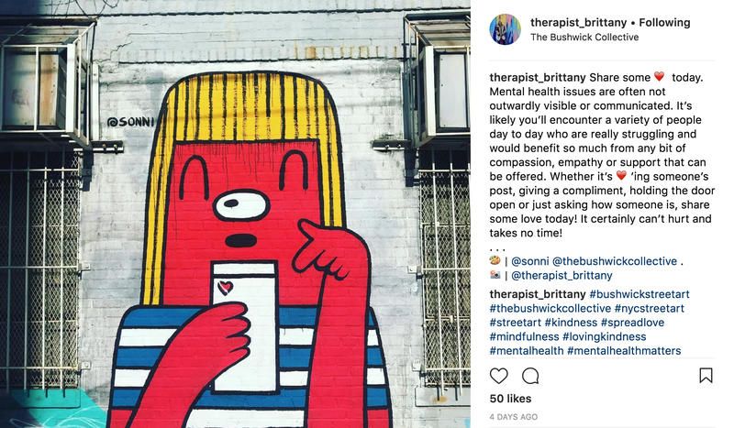Screen dimensions: 734x428
Task: Open the #nycstreetart hashtag
Action: click(x=650, y=308)
